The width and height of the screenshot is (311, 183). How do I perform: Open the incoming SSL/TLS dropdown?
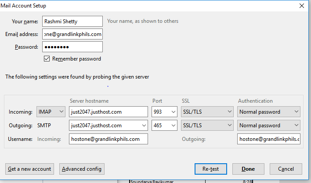tap(207, 112)
